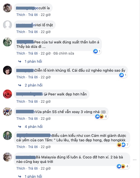Open red rose profile picture
The width and height of the screenshot is (140, 178).
click(8, 94)
